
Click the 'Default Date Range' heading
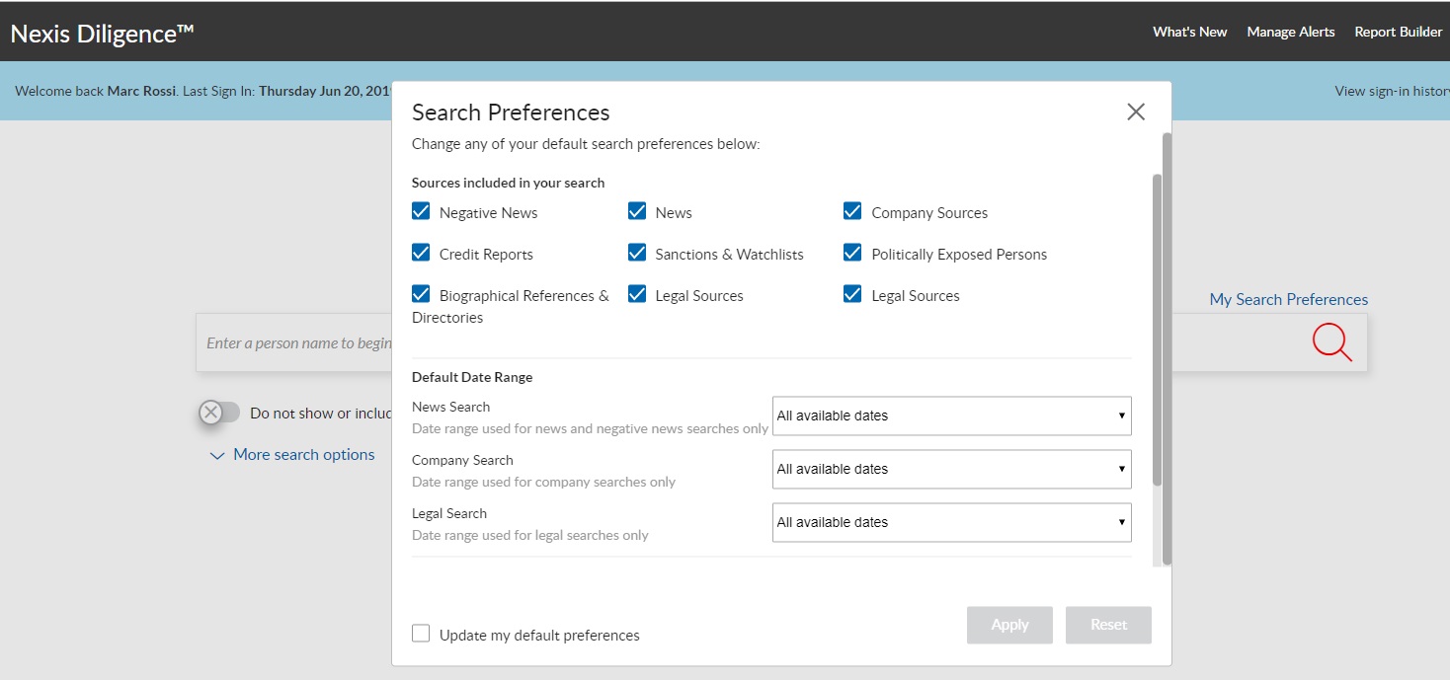[472, 377]
